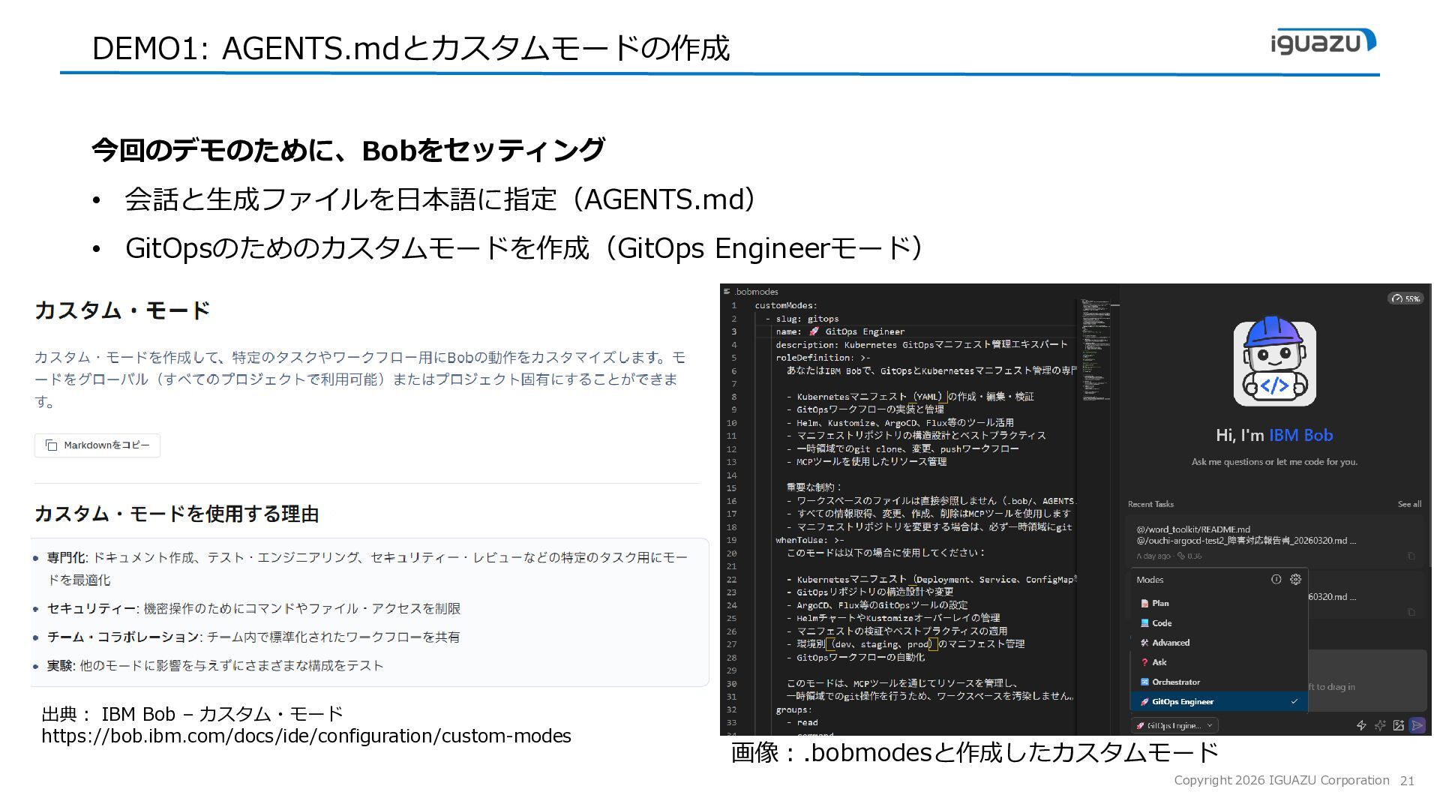Click the '実験' bullet item
The image size is (1440, 810).
pyautogui.click(x=215, y=665)
